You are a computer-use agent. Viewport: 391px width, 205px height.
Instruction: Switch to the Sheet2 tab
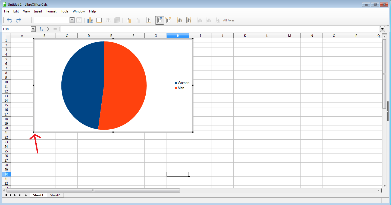(x=55, y=195)
